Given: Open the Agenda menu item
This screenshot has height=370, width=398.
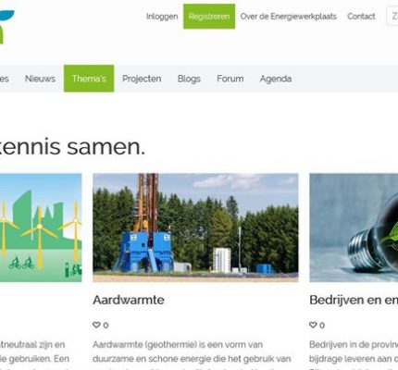Looking at the screenshot, I should pyautogui.click(x=276, y=79).
